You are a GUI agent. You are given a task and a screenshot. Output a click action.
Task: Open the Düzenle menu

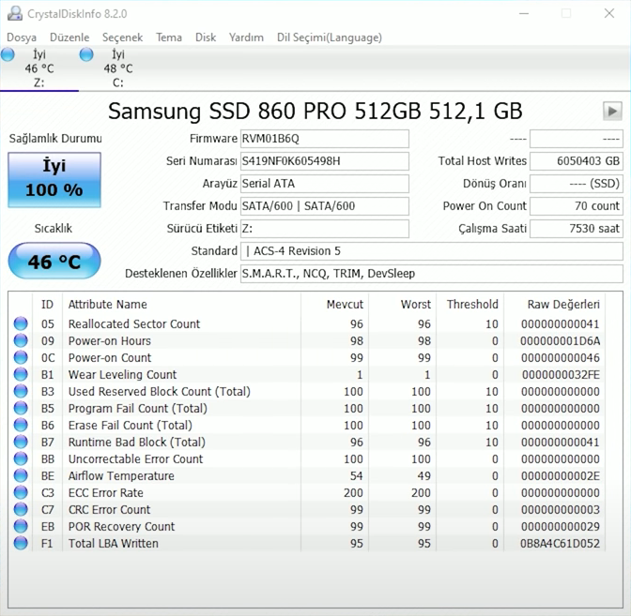point(69,38)
